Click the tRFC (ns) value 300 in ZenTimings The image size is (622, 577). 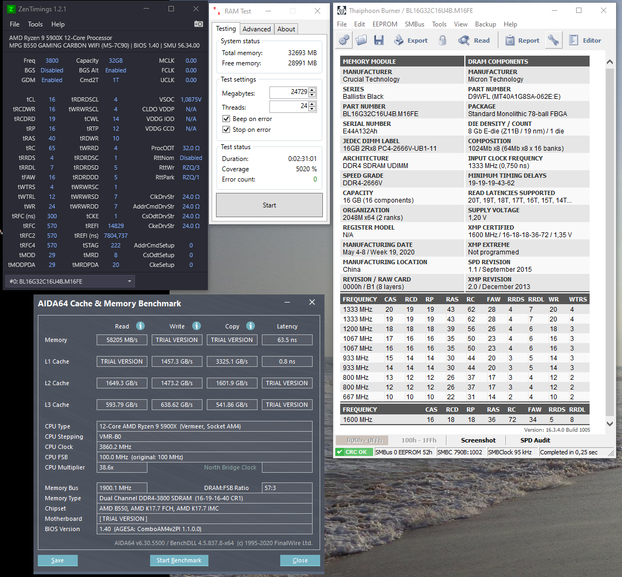tap(52, 216)
